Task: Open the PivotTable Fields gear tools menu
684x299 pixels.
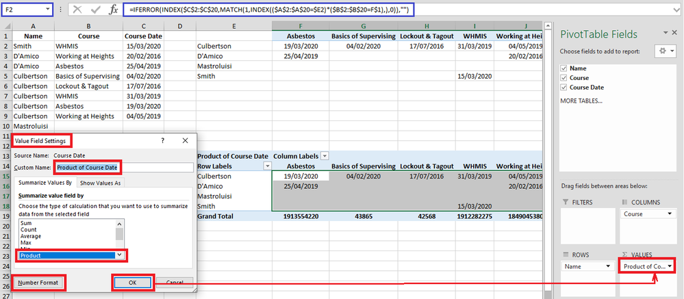Action: click(x=666, y=51)
